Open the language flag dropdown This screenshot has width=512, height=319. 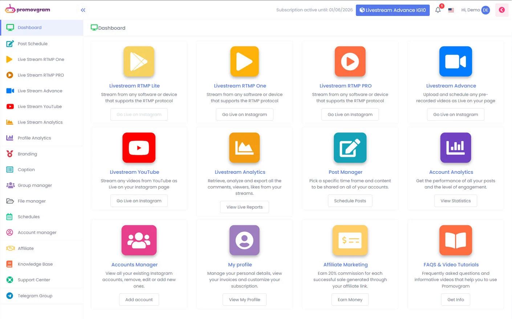451,10
